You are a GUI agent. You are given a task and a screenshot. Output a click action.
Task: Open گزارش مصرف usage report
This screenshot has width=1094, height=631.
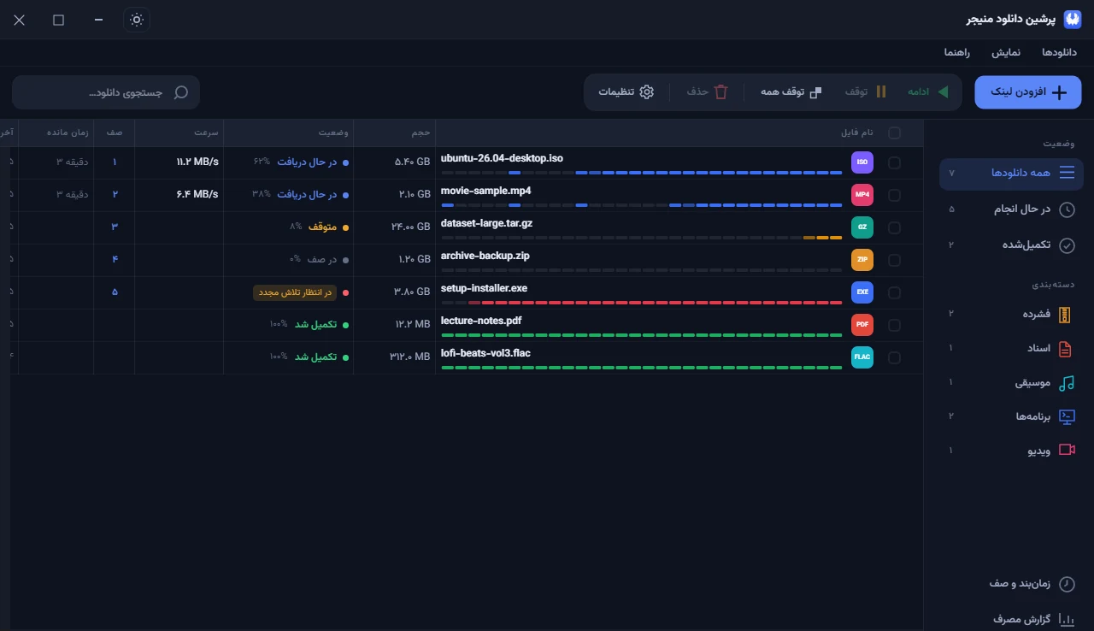(1012, 618)
